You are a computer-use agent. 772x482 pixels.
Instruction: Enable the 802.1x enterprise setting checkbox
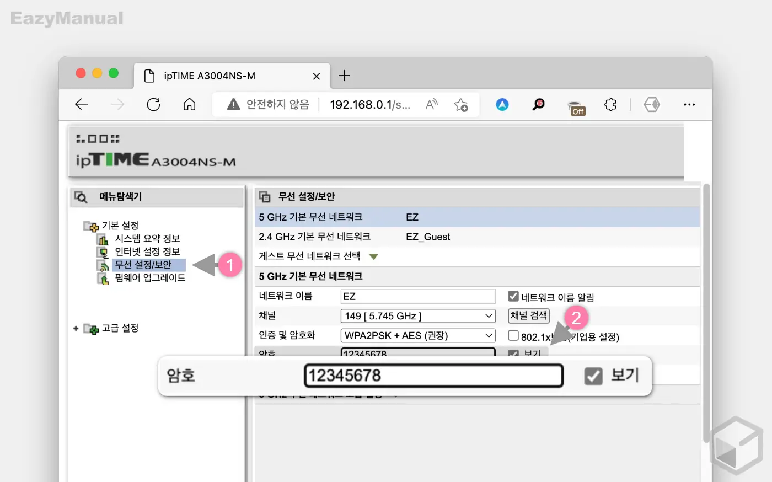513,335
